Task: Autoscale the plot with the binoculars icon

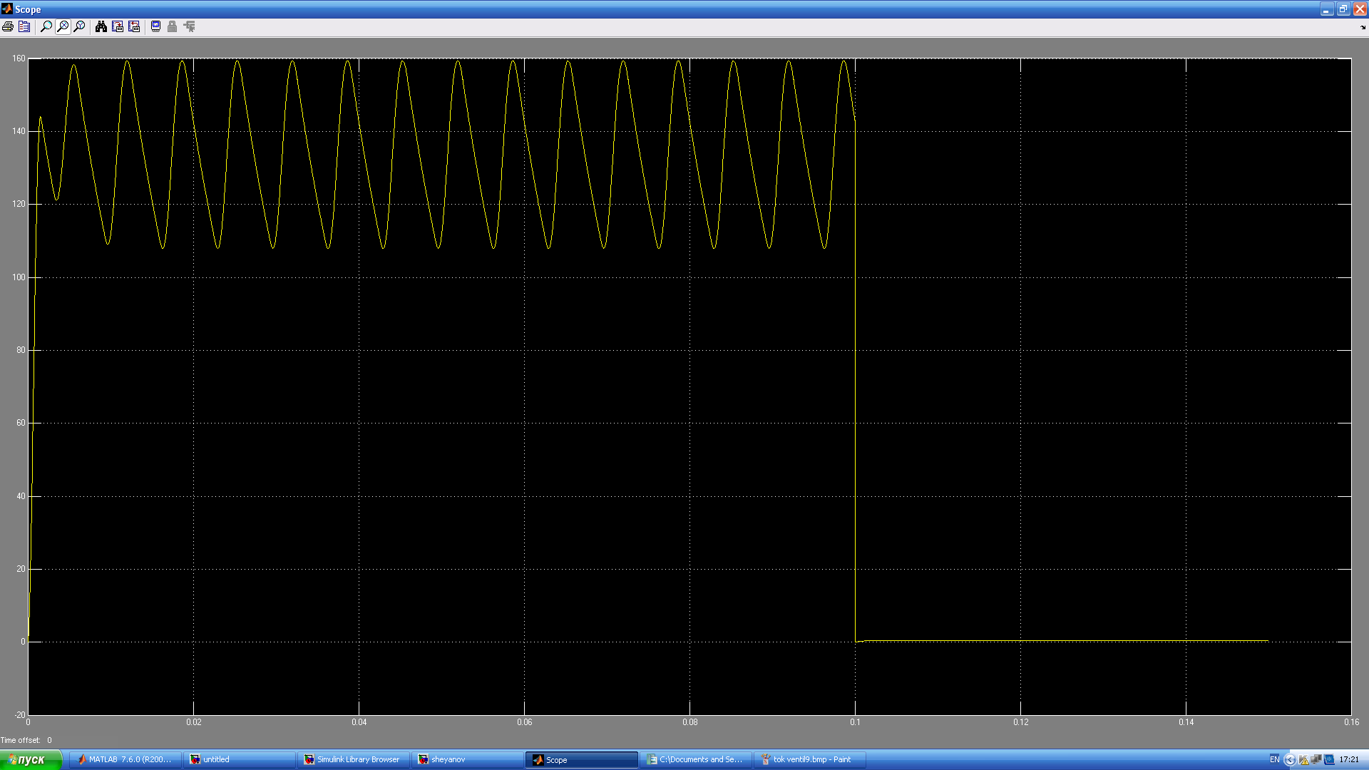Action: (101, 26)
